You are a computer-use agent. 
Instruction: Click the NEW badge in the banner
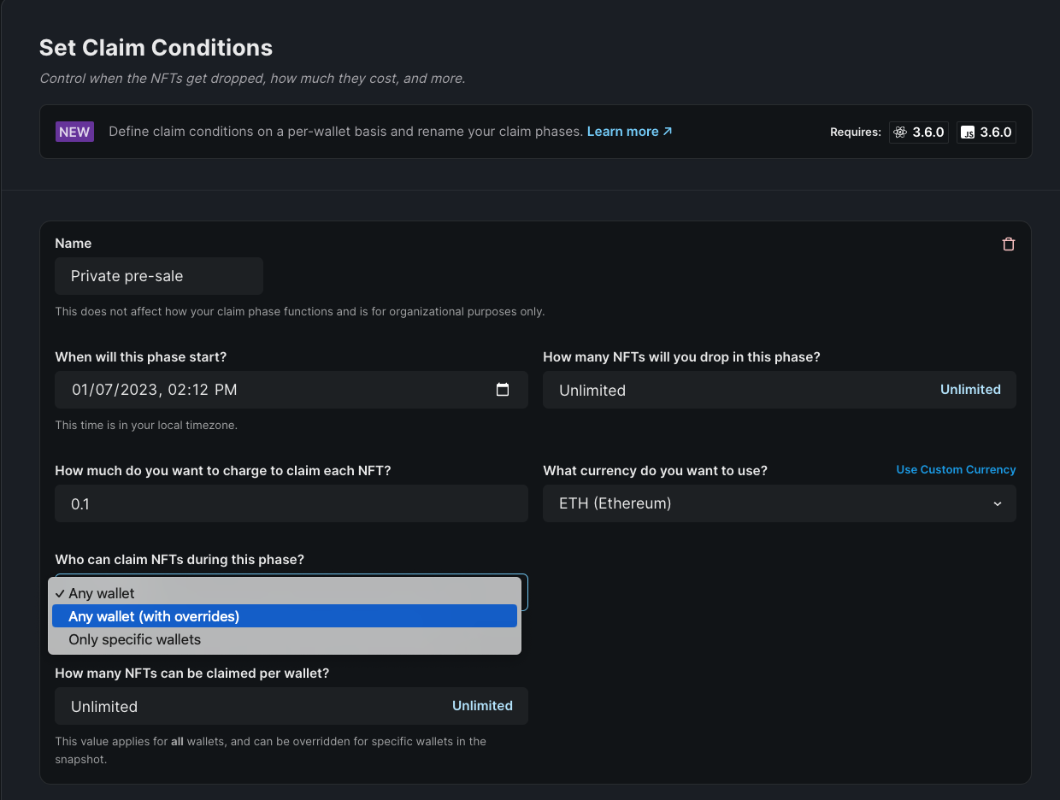74,132
